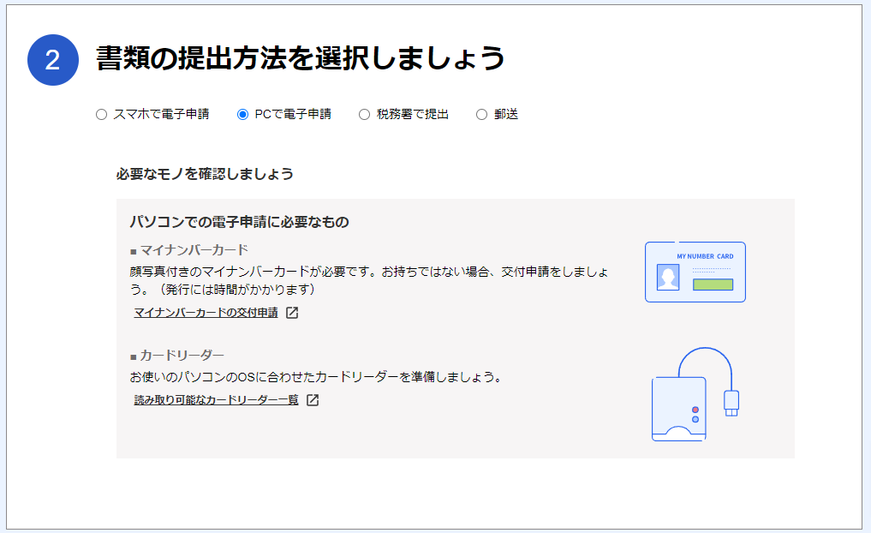
Task: Click the 必要なモノを確認しましょう subheading
Action: coord(205,174)
